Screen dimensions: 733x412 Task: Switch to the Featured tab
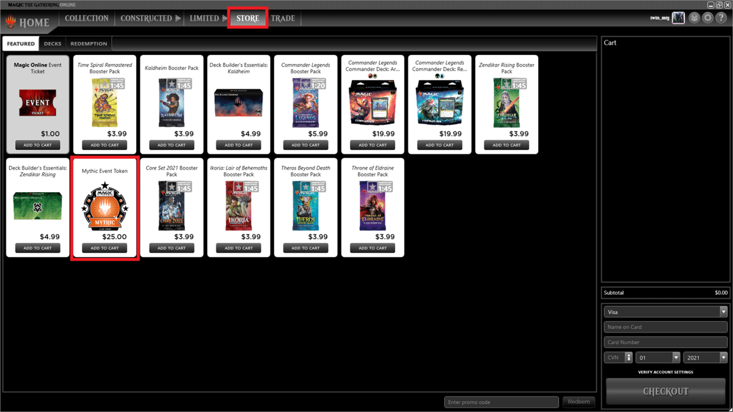pos(21,44)
